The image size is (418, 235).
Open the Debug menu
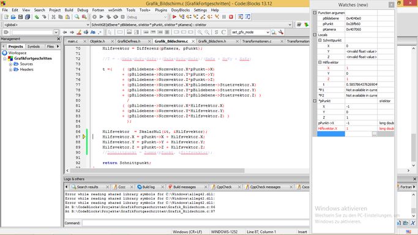(83, 10)
